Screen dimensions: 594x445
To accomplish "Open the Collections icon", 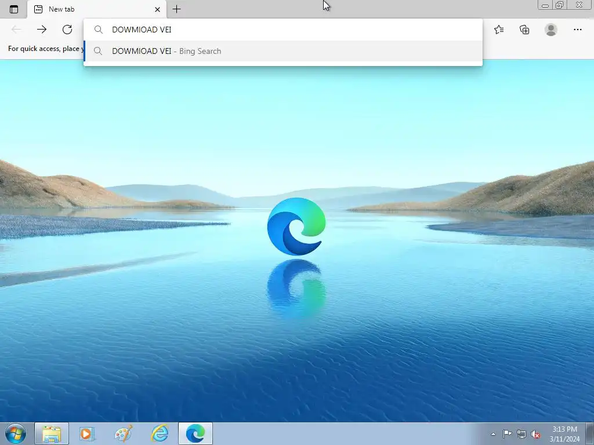I will (x=524, y=30).
